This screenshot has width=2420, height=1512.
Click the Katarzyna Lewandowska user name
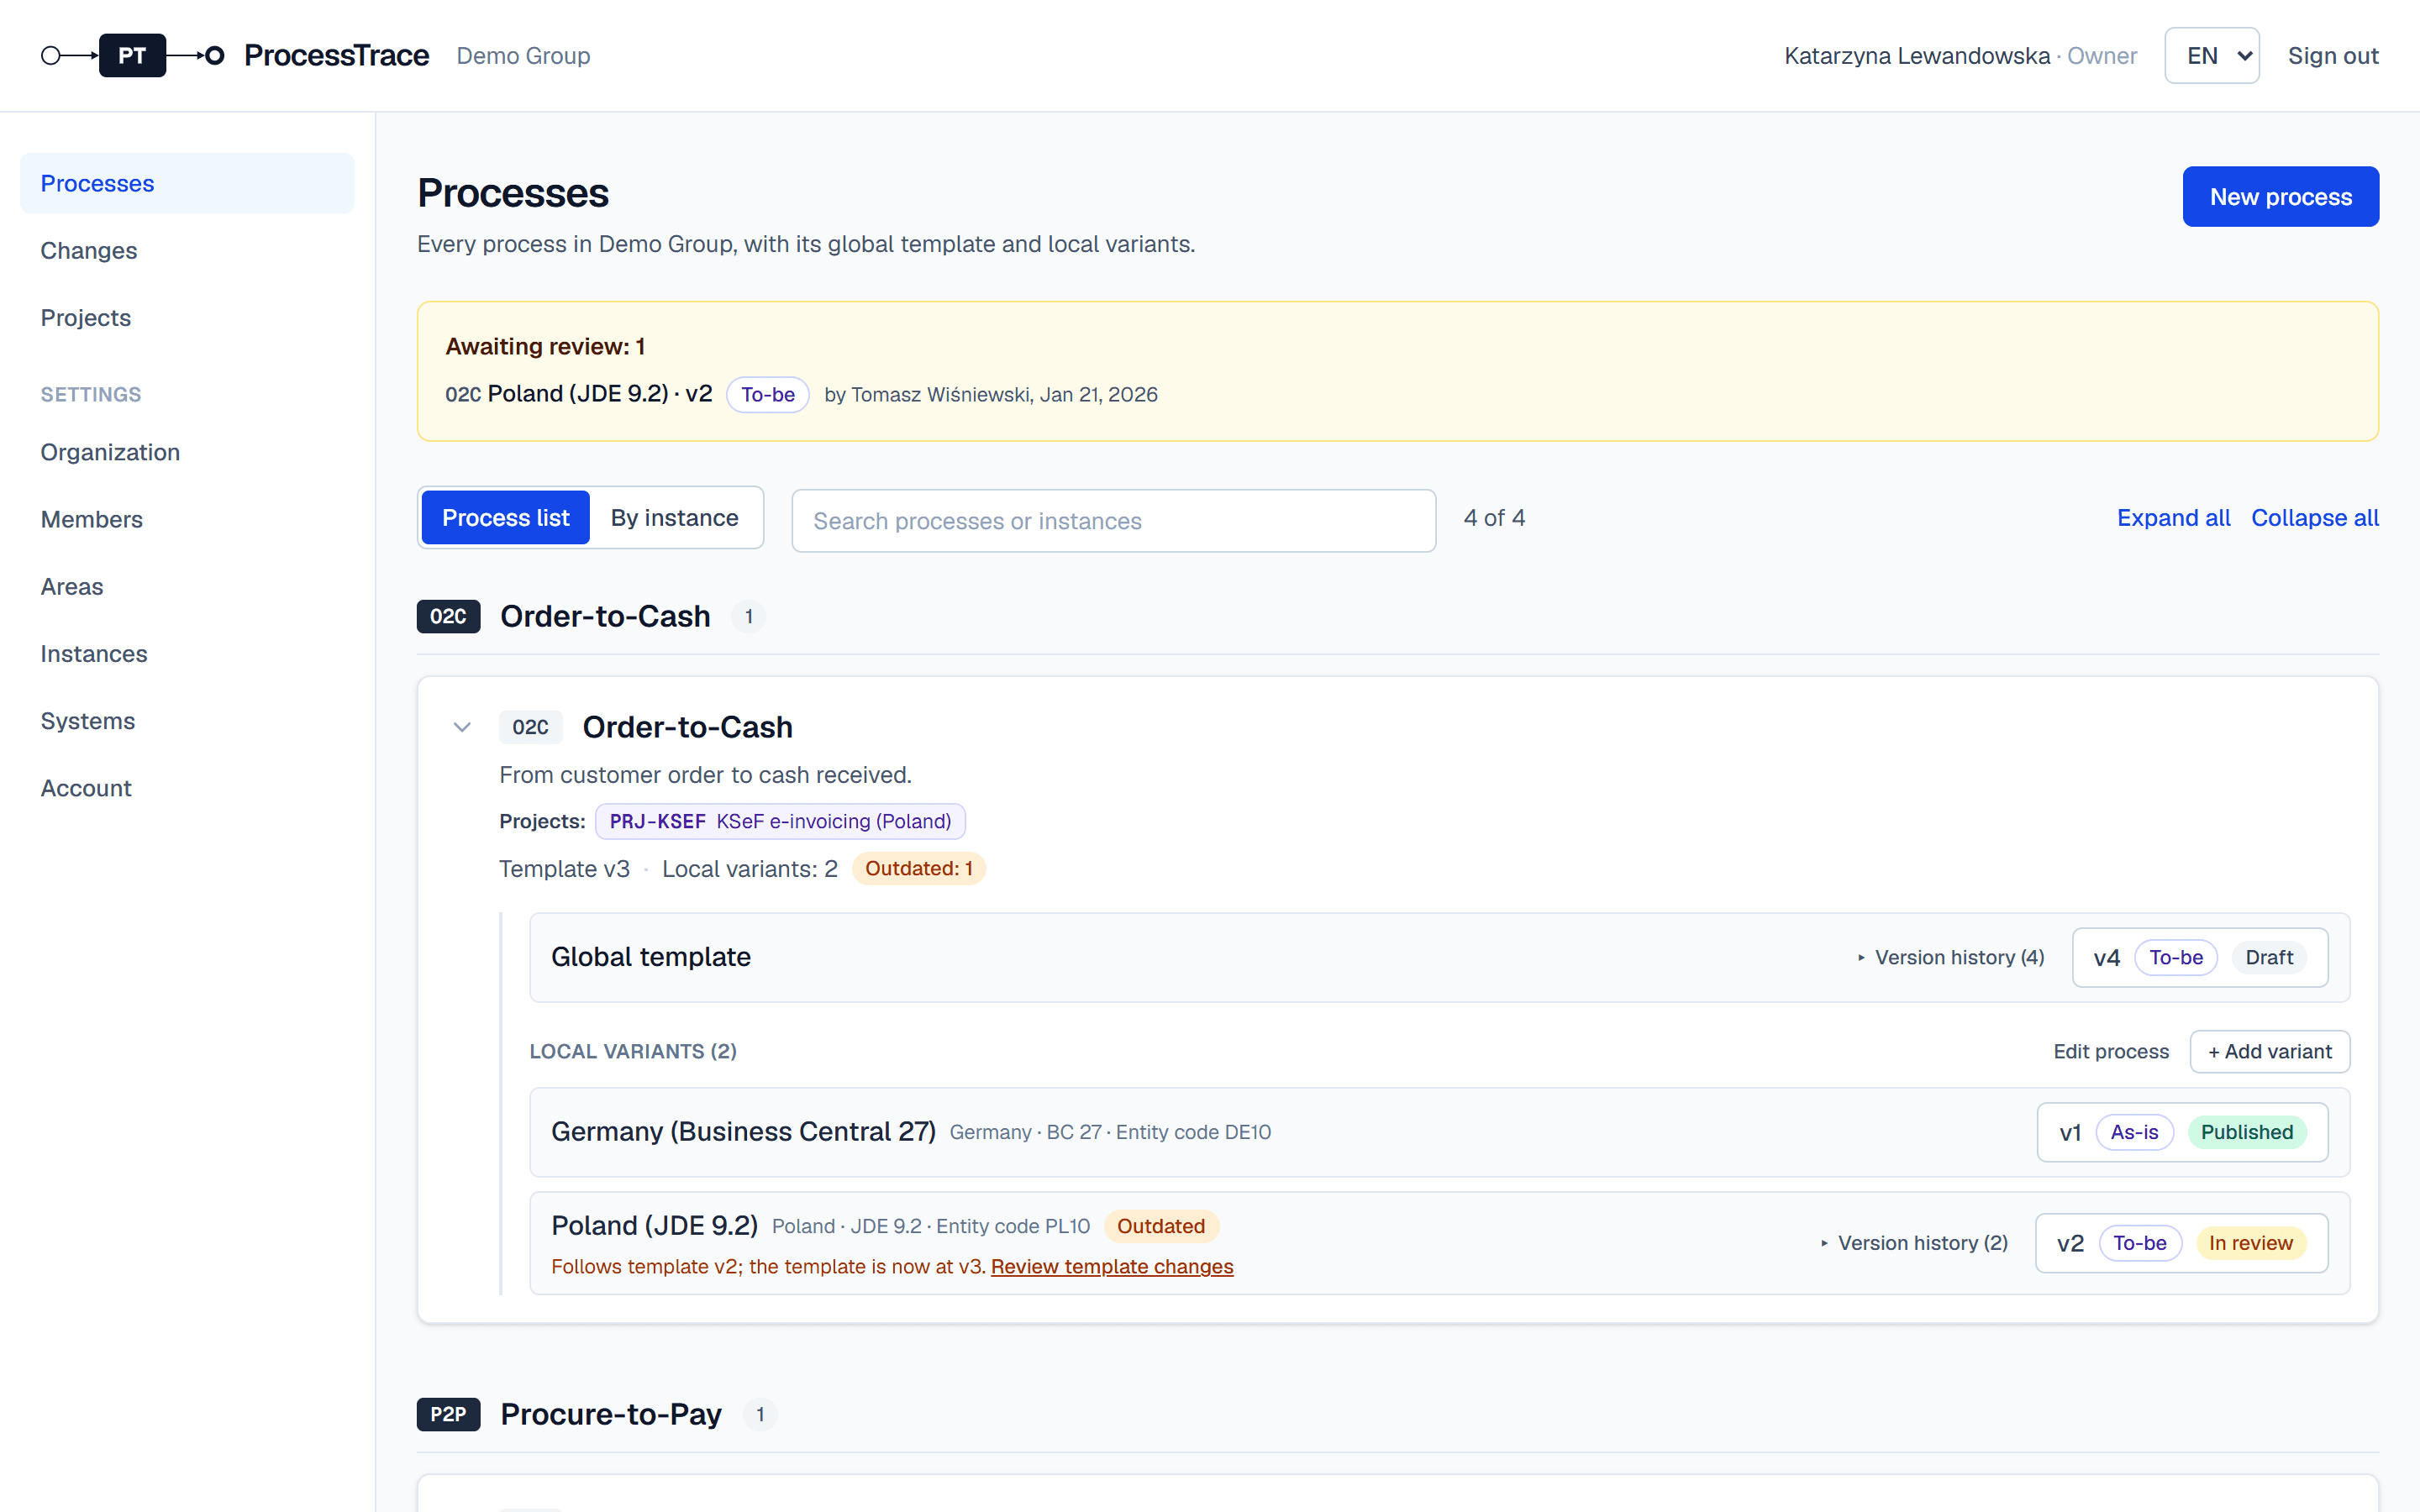(x=1916, y=55)
